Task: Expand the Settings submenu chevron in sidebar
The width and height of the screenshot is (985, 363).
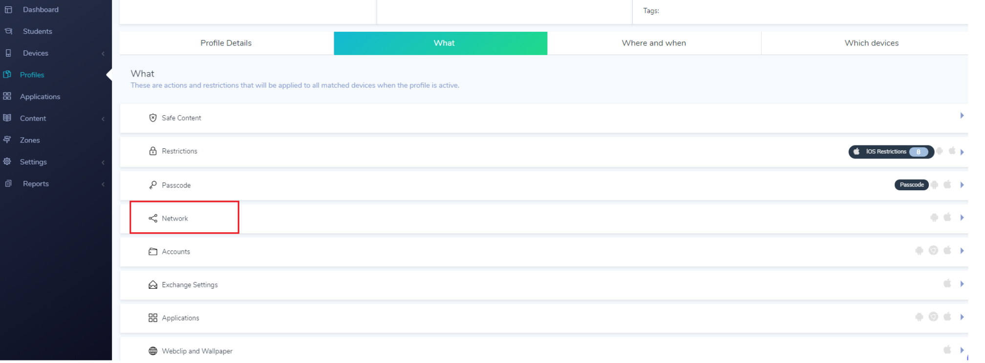Action: click(x=103, y=162)
